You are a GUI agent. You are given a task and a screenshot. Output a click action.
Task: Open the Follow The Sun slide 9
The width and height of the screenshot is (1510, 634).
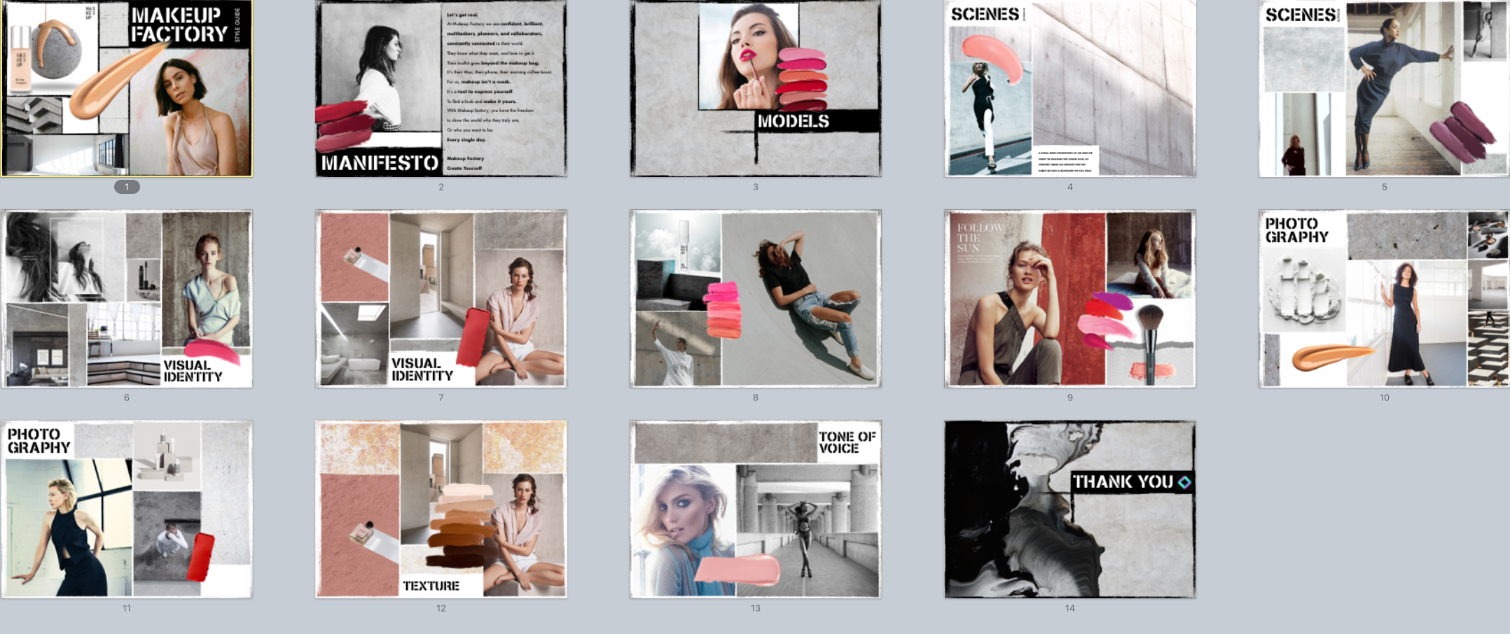1070,299
